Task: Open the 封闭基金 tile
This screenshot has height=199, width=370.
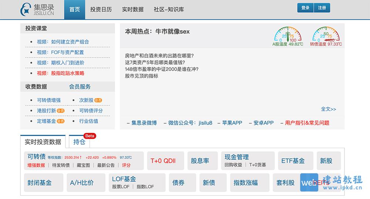Action: coord(44,183)
